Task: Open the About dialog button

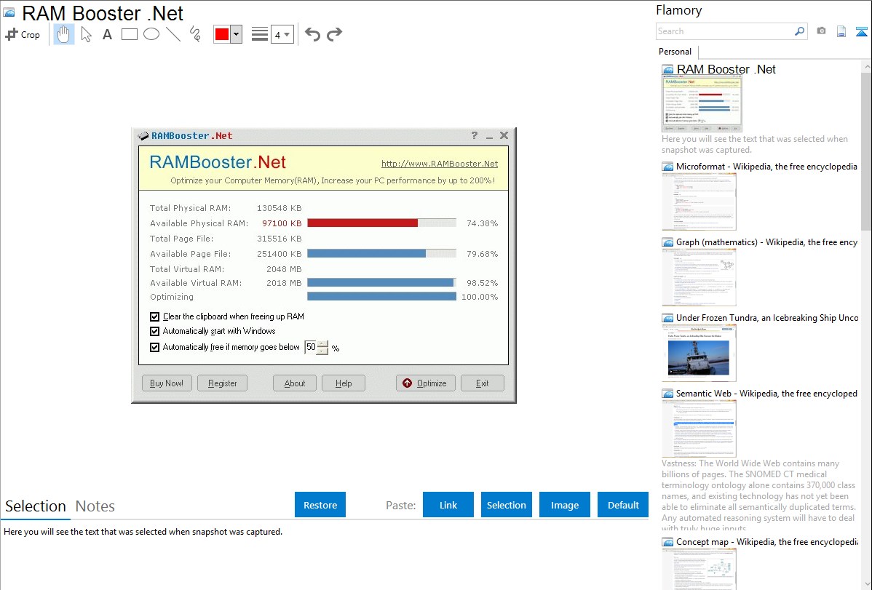Action: point(295,383)
